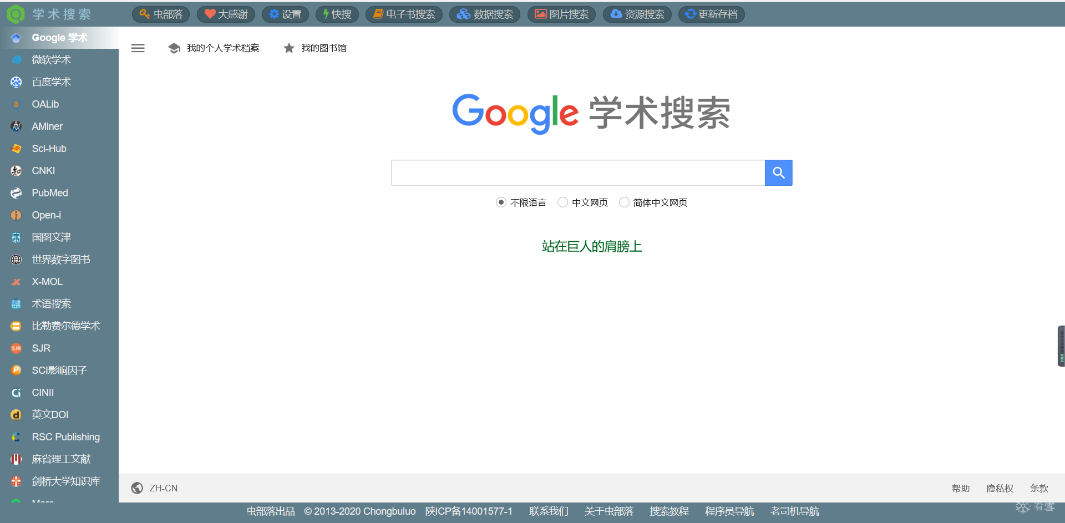Click the 麻省理工文献 sidebar icon
1065x523 pixels.
tap(16, 459)
